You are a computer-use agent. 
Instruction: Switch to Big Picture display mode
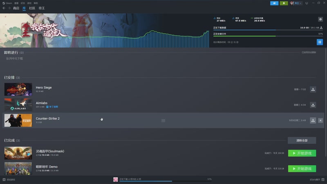[307, 3]
